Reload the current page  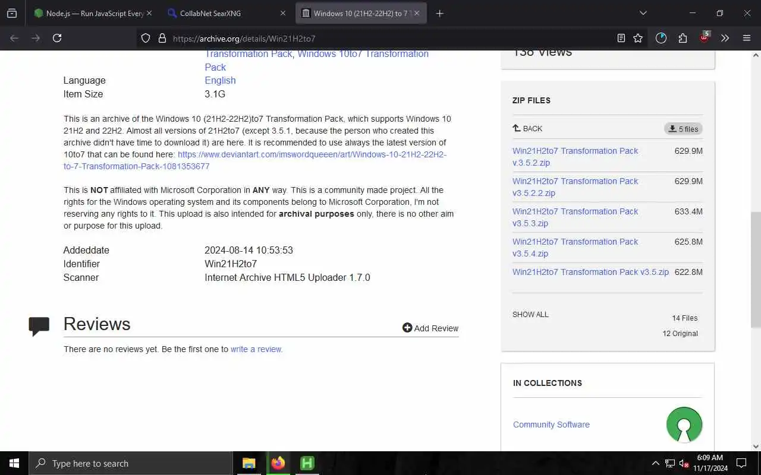(57, 38)
